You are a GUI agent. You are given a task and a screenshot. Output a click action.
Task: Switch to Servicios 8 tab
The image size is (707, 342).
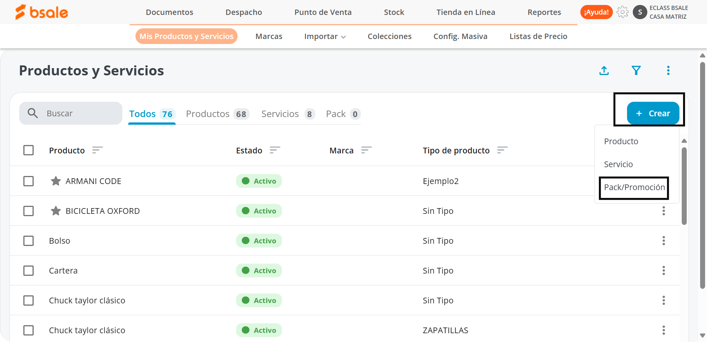click(x=288, y=114)
